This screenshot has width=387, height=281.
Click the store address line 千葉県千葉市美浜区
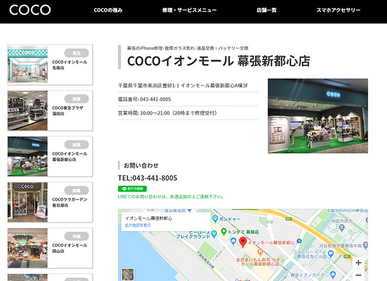tap(183, 86)
